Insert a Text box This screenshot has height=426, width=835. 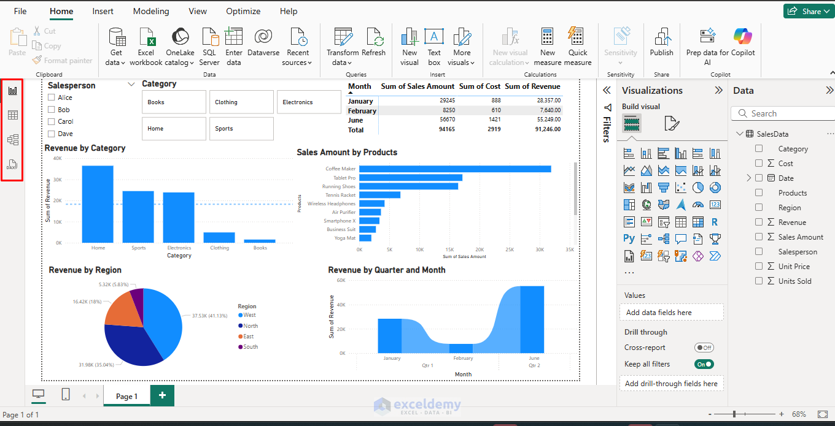(434, 47)
